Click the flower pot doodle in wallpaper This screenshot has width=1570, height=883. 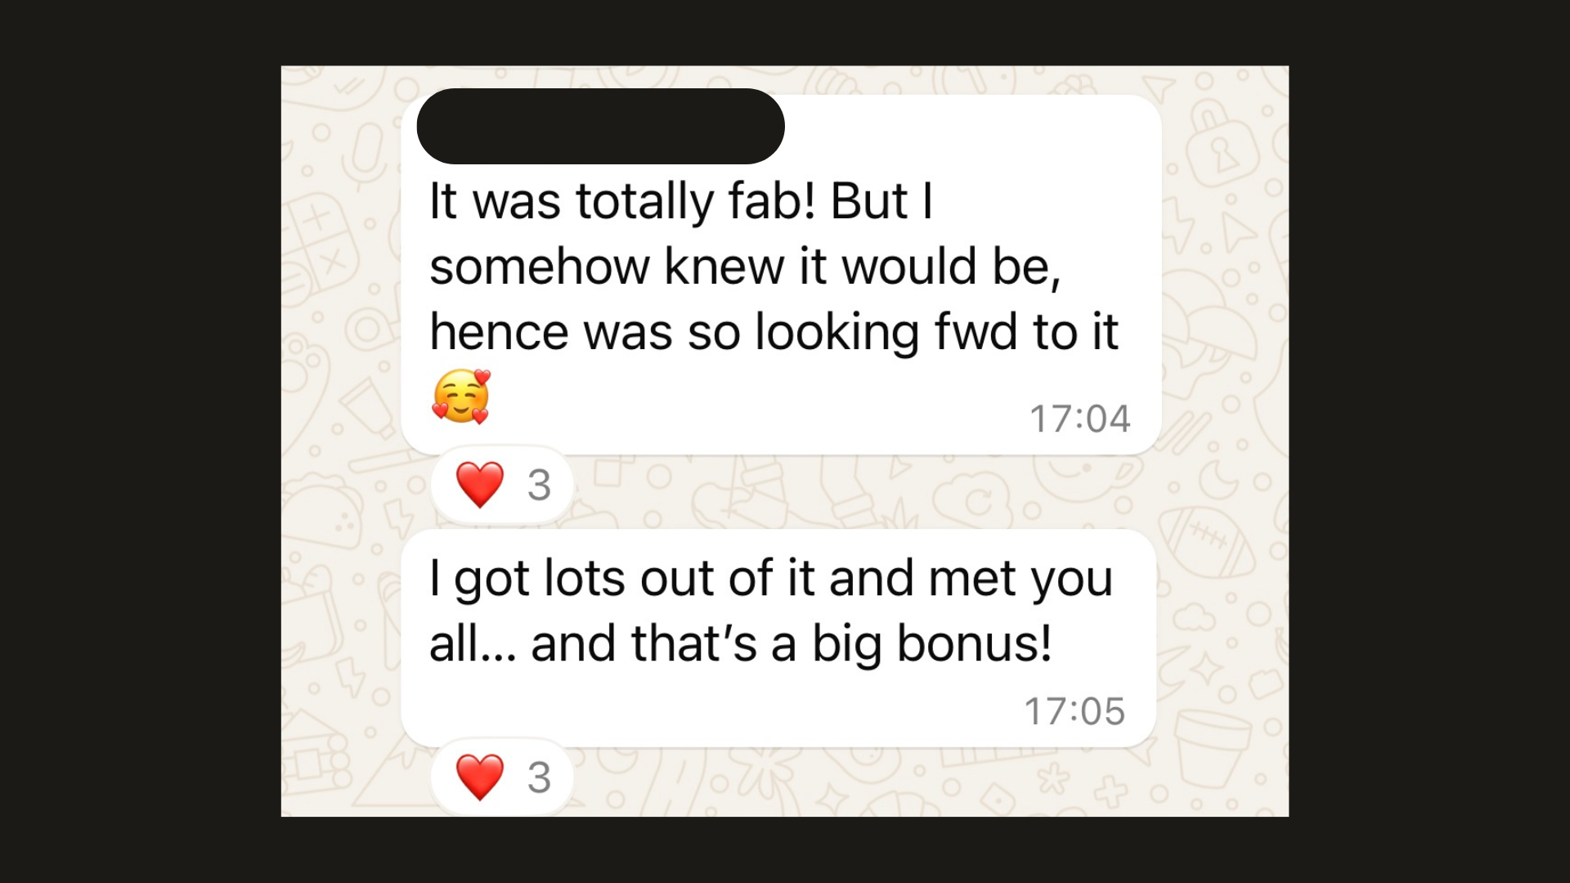coord(1213,750)
